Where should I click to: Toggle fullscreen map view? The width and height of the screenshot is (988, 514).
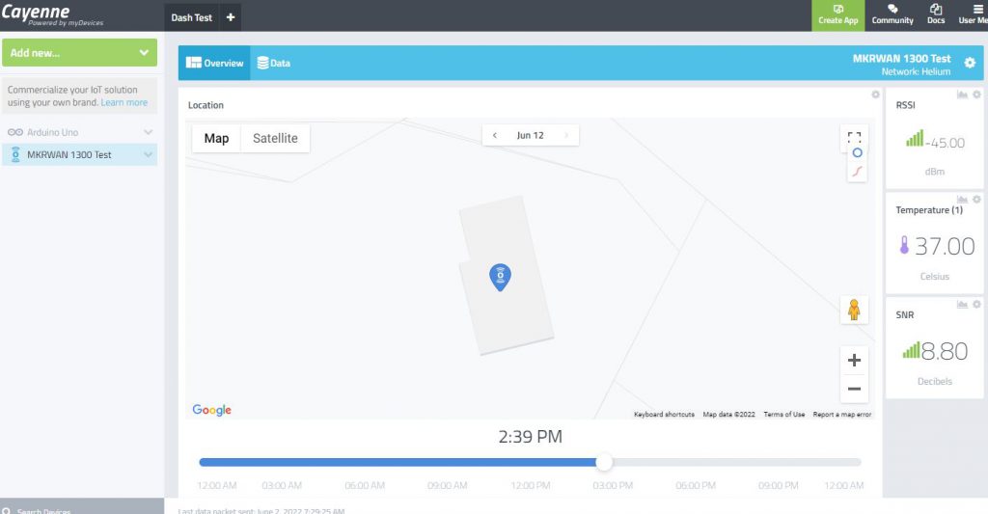(x=854, y=135)
